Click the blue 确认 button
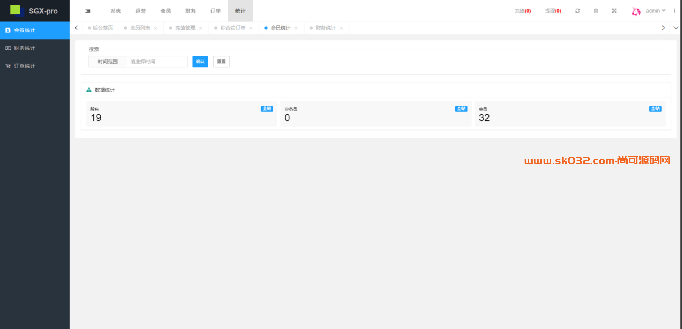The width and height of the screenshot is (682, 329). coord(200,62)
